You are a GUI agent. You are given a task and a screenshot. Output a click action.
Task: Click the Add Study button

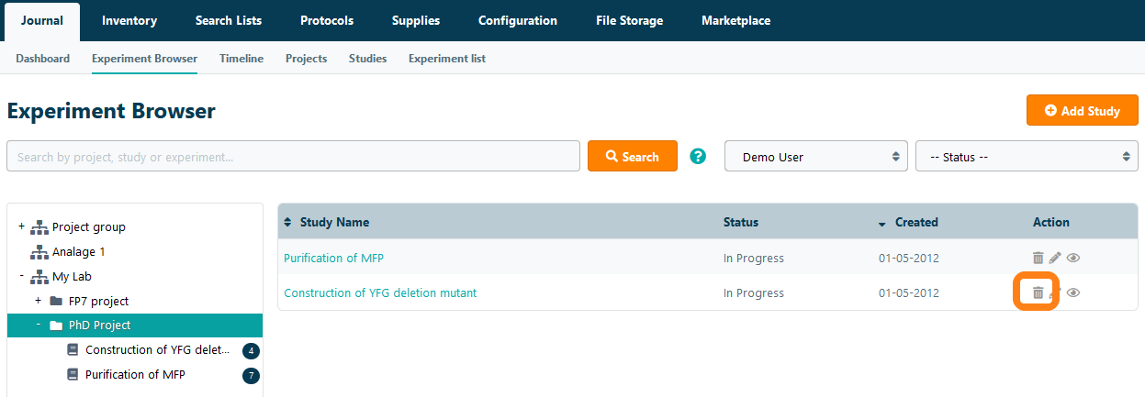pos(1082,111)
